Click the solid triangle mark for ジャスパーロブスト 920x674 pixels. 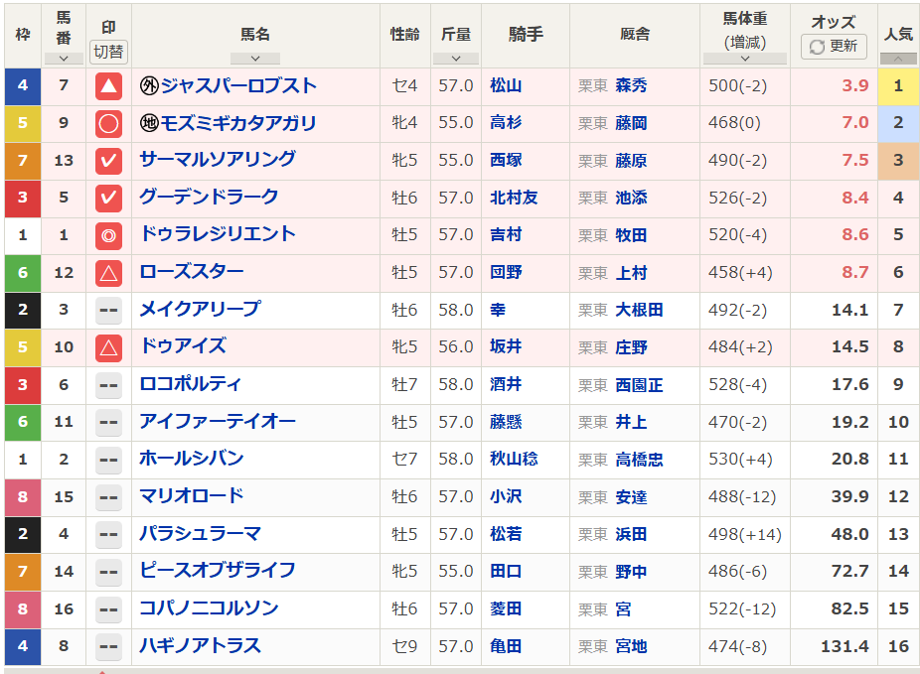pyautogui.click(x=108, y=86)
